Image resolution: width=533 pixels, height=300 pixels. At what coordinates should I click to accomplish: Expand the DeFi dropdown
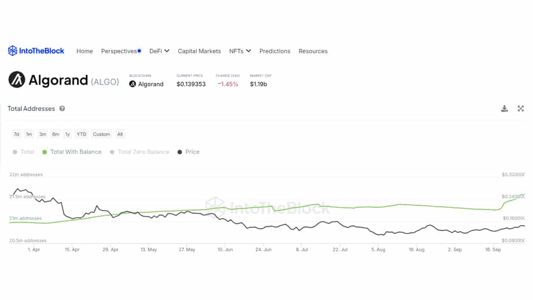point(159,51)
